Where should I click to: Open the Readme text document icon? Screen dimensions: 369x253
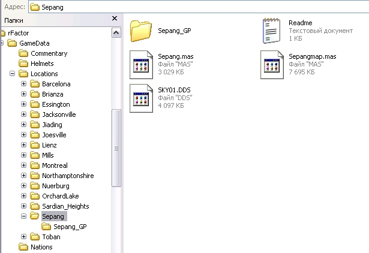tap(272, 31)
